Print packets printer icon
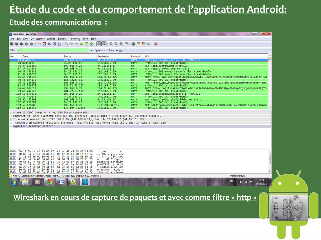Screen dimensions: 321x240 (59, 44)
